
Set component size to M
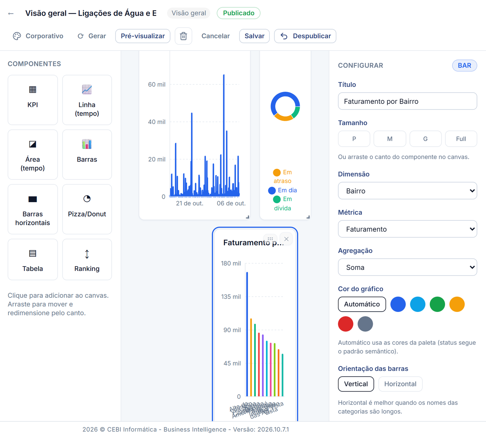[390, 139]
